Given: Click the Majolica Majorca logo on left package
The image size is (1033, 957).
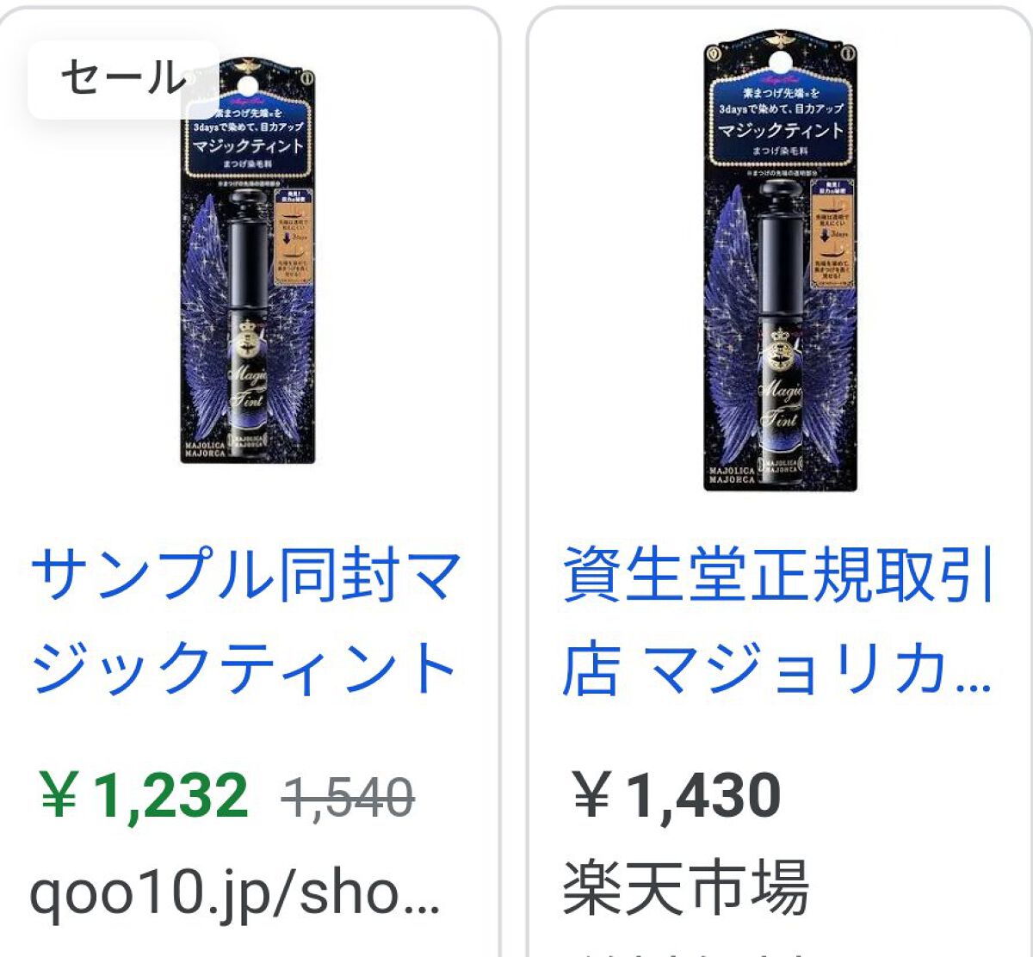Looking at the screenshot, I should click(x=205, y=448).
